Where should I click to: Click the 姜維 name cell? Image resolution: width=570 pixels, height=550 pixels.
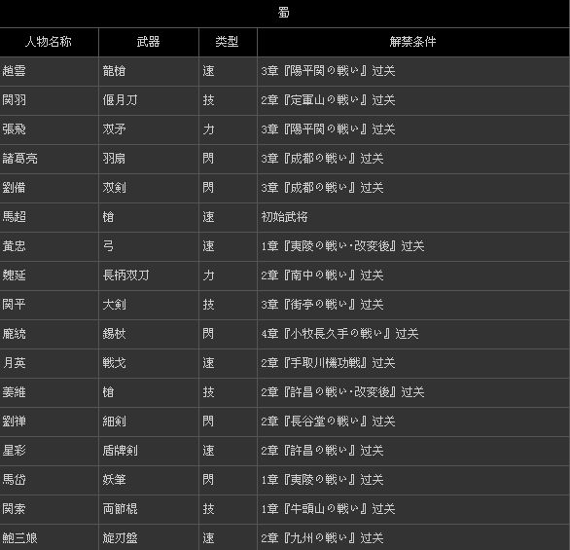[x=49, y=392]
